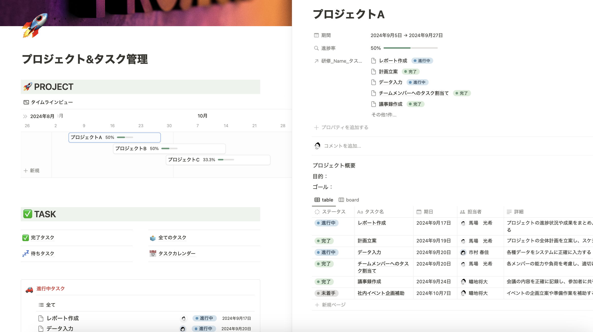Click the double-chevron timeline sidebar toggle
This screenshot has width=593, height=332.
[25, 117]
